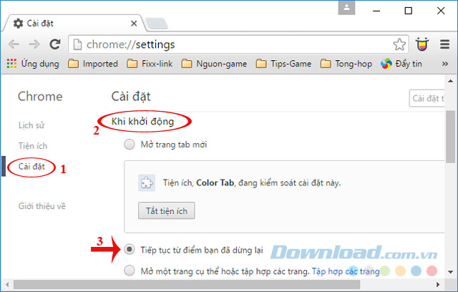Click the page icon in the address bar
The width and height of the screenshot is (458, 292).
(x=77, y=44)
